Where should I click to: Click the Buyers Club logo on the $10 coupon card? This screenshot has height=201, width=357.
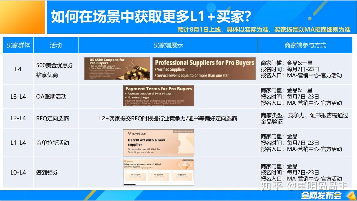tap(130, 133)
